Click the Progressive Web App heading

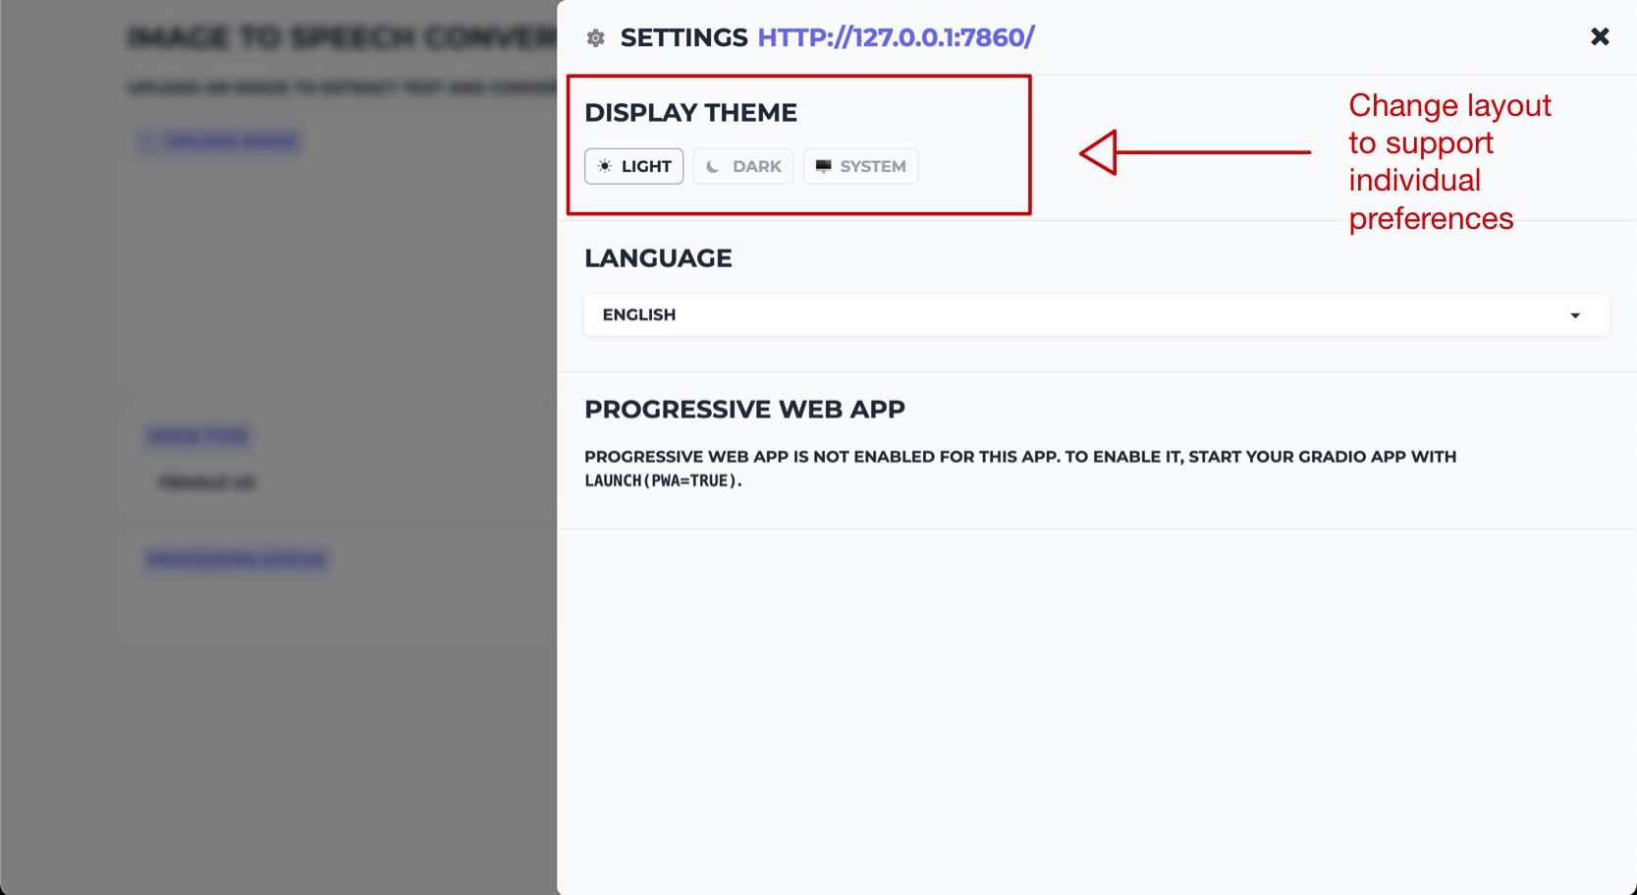pos(744,410)
